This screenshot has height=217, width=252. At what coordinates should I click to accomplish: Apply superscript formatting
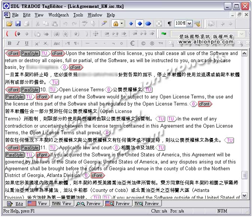37,43
